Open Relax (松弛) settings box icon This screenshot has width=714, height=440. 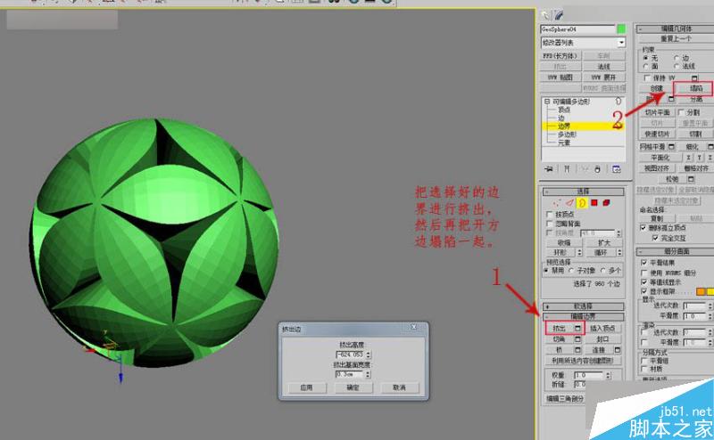click(691, 179)
